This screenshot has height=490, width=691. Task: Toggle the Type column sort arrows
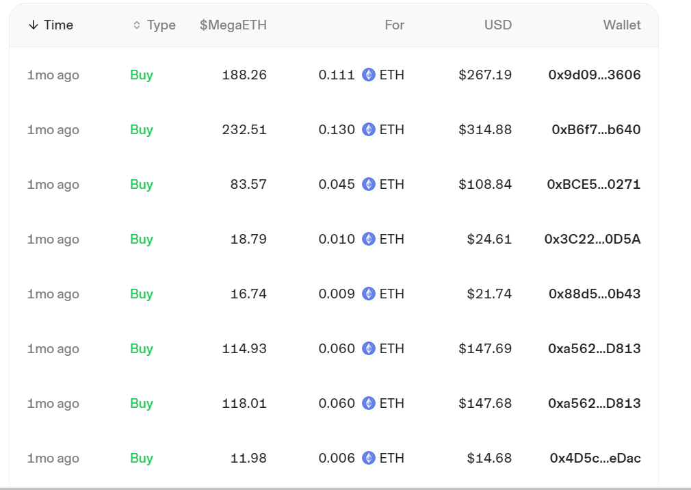pos(137,25)
